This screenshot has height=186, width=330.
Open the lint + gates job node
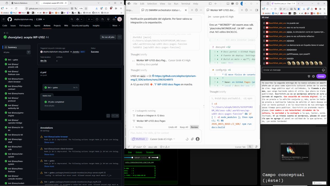coord(61,87)
